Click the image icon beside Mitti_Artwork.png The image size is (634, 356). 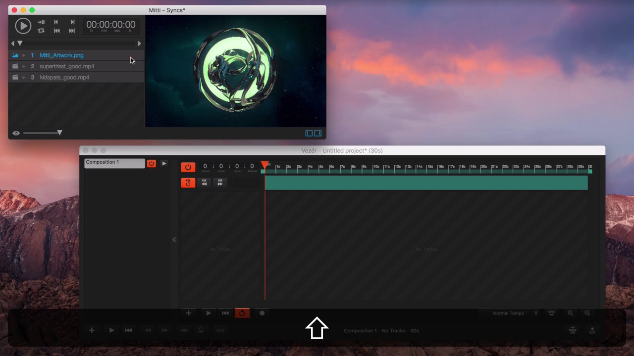pyautogui.click(x=15, y=55)
